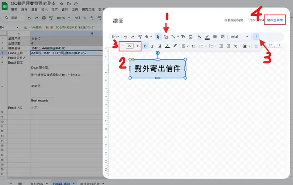Open the 編輯 menu in Sheets
293x185 pixels.
pyautogui.click(x=24, y=10)
